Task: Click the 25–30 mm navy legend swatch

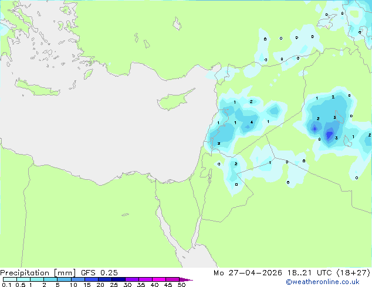Action: [x=119, y=279]
